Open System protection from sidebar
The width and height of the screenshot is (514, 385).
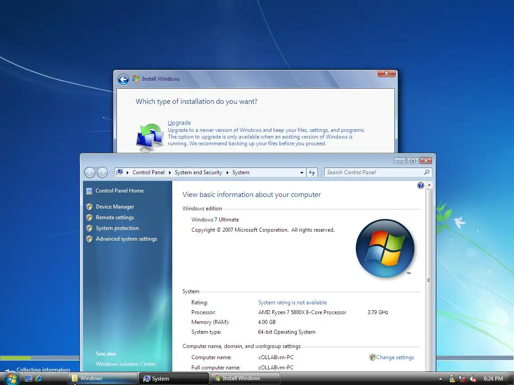coord(117,228)
